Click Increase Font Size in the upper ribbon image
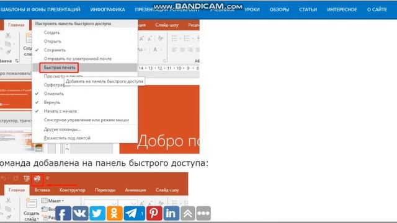This screenshot has width=397, height=223. coord(141,38)
